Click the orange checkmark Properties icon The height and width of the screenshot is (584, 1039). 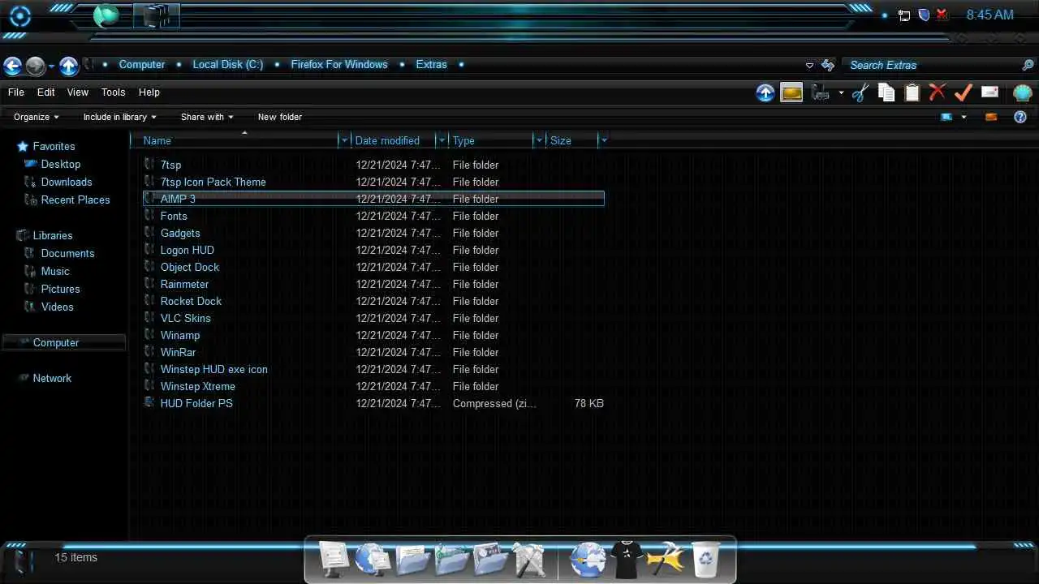pos(964,92)
